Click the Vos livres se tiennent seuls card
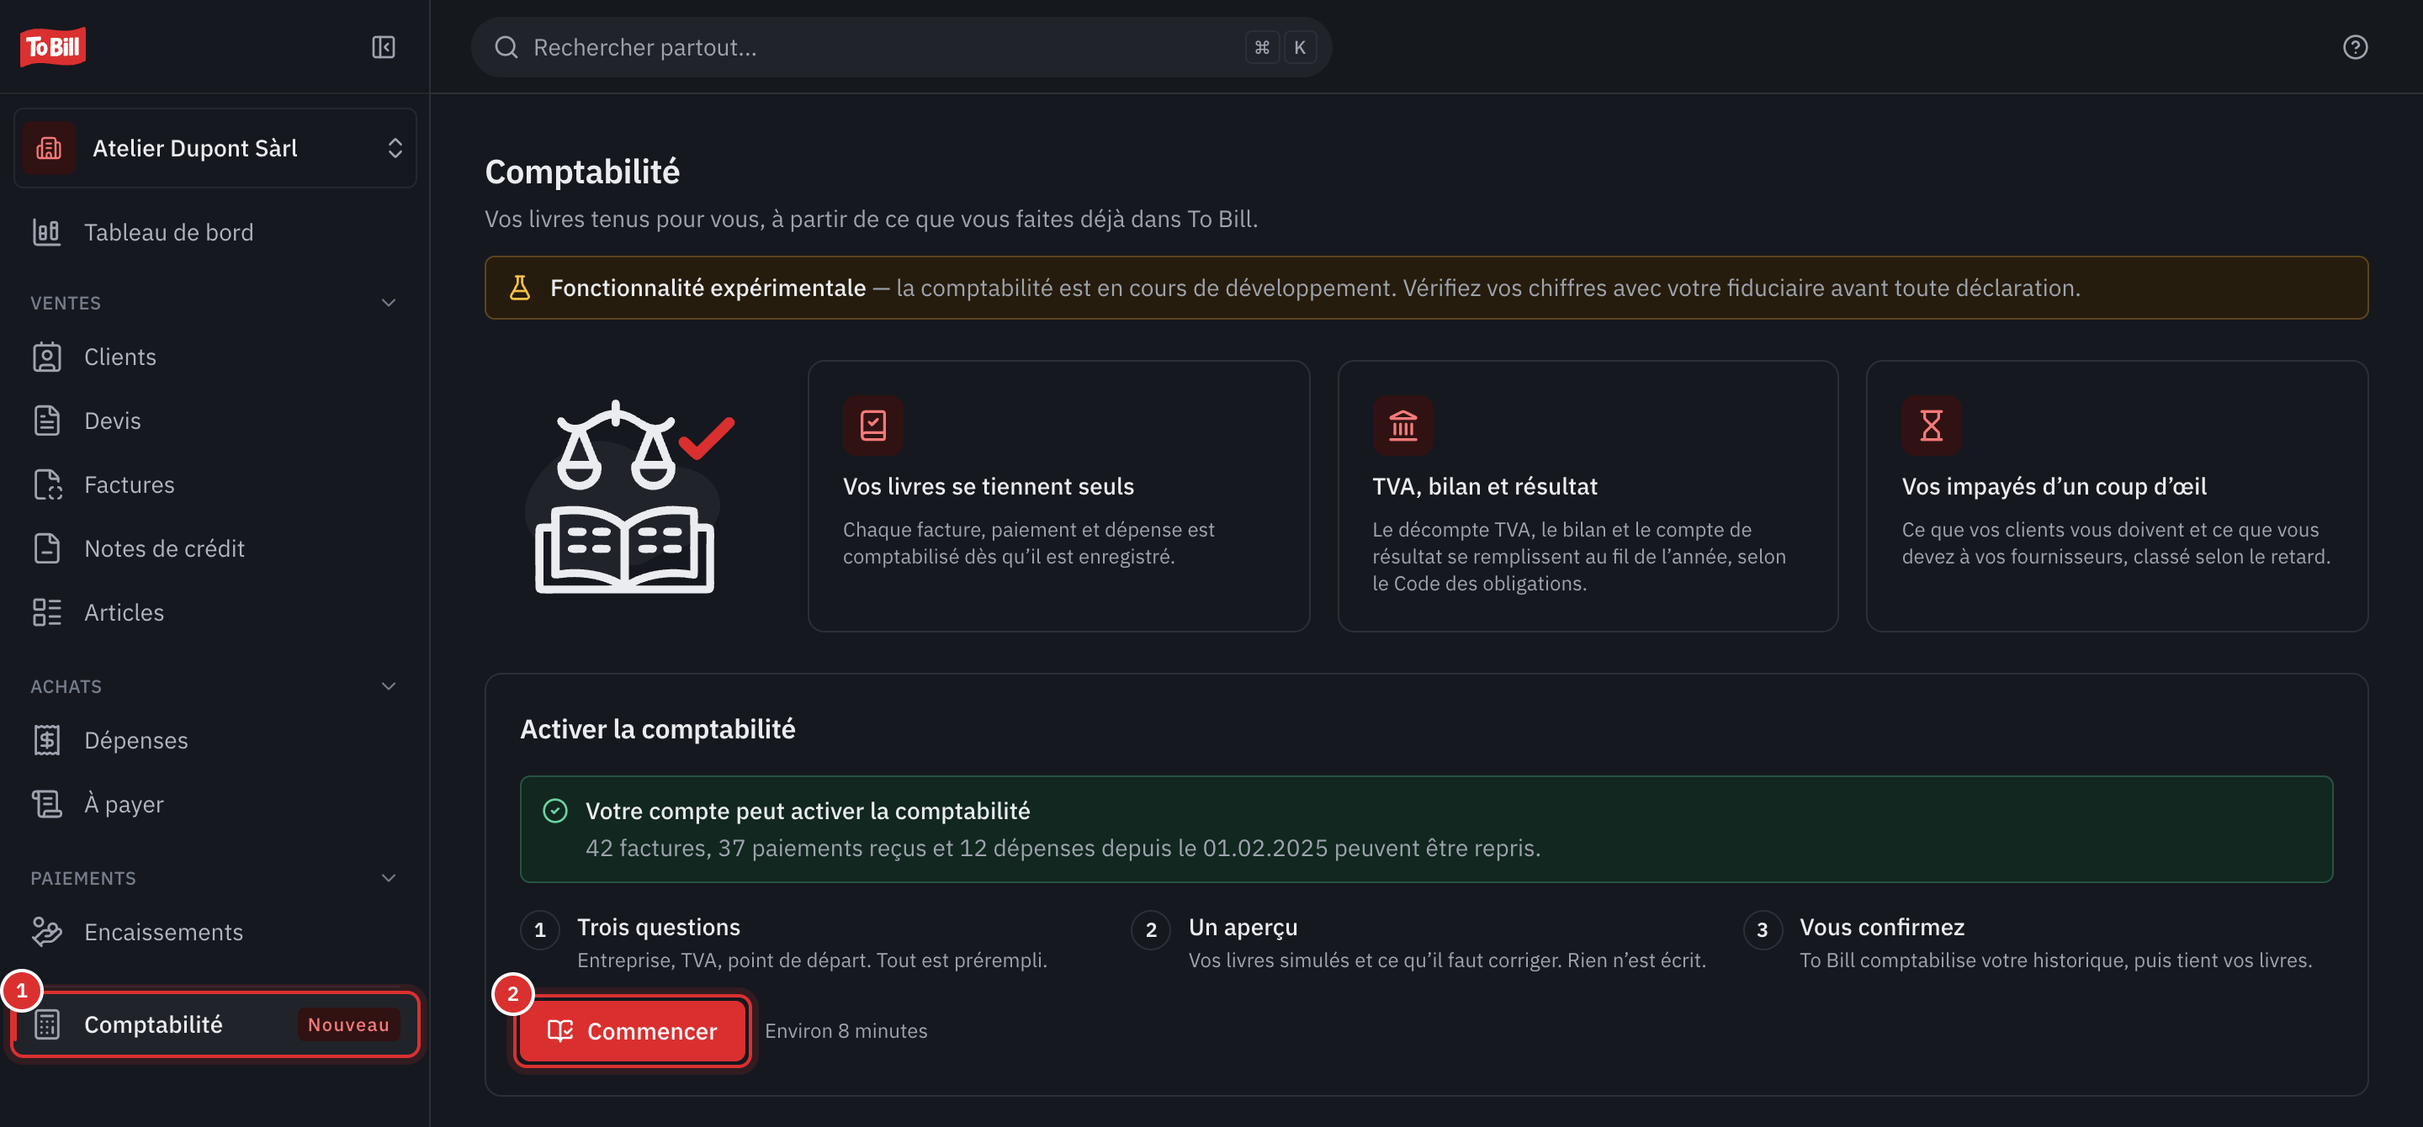2423x1127 pixels. [1058, 496]
